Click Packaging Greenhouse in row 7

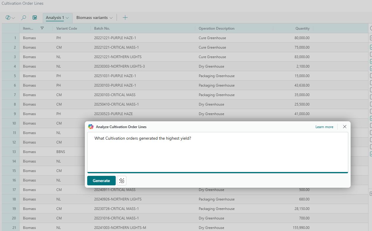[x=217, y=95]
